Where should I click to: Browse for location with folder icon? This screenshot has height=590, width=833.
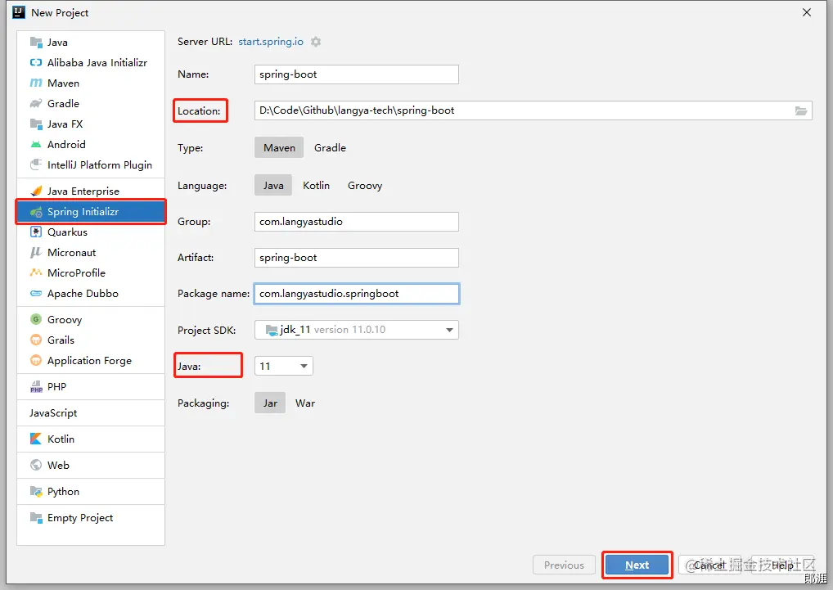800,110
